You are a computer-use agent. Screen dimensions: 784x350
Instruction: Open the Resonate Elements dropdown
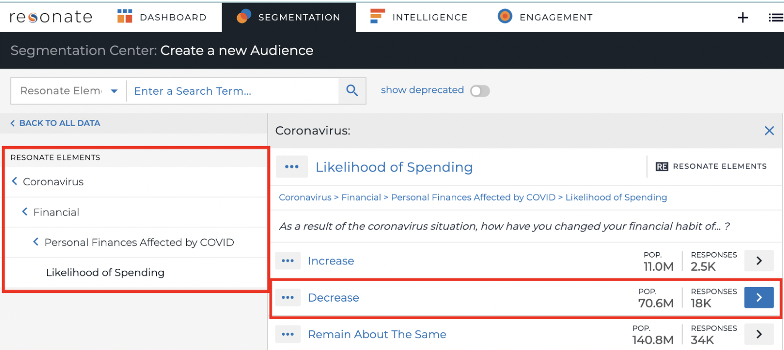point(69,91)
